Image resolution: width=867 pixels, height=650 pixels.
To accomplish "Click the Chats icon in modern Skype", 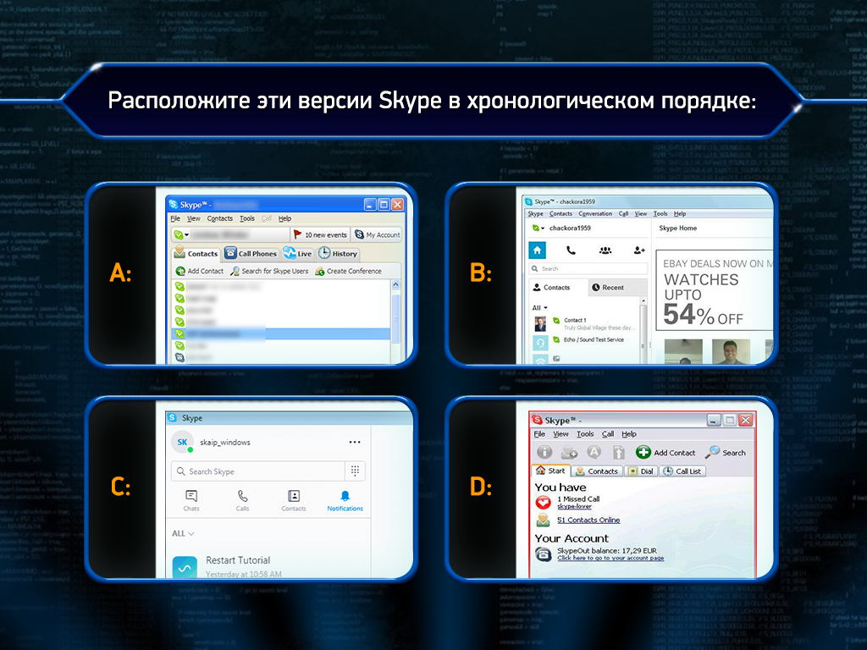I will pyautogui.click(x=191, y=498).
